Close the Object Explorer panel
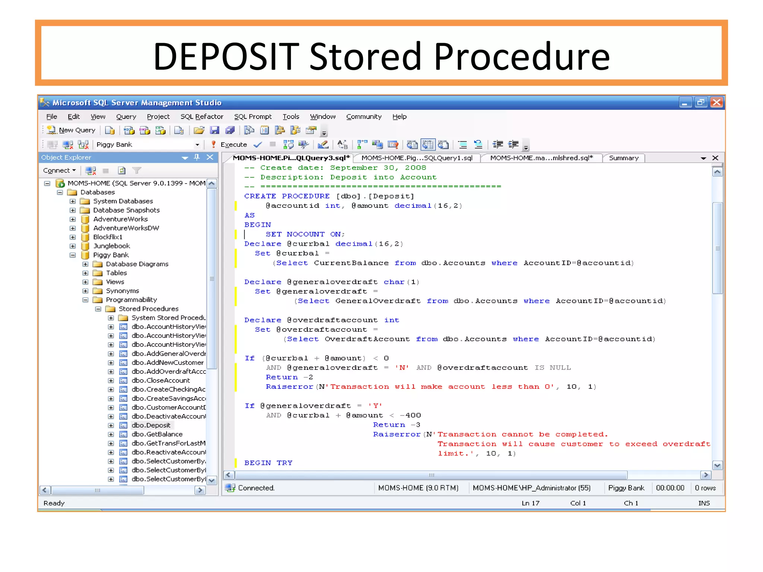The width and height of the screenshot is (763, 572). pyautogui.click(x=210, y=157)
